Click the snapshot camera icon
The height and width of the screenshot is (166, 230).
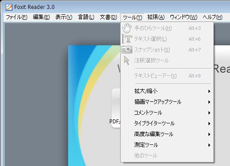tap(127, 50)
